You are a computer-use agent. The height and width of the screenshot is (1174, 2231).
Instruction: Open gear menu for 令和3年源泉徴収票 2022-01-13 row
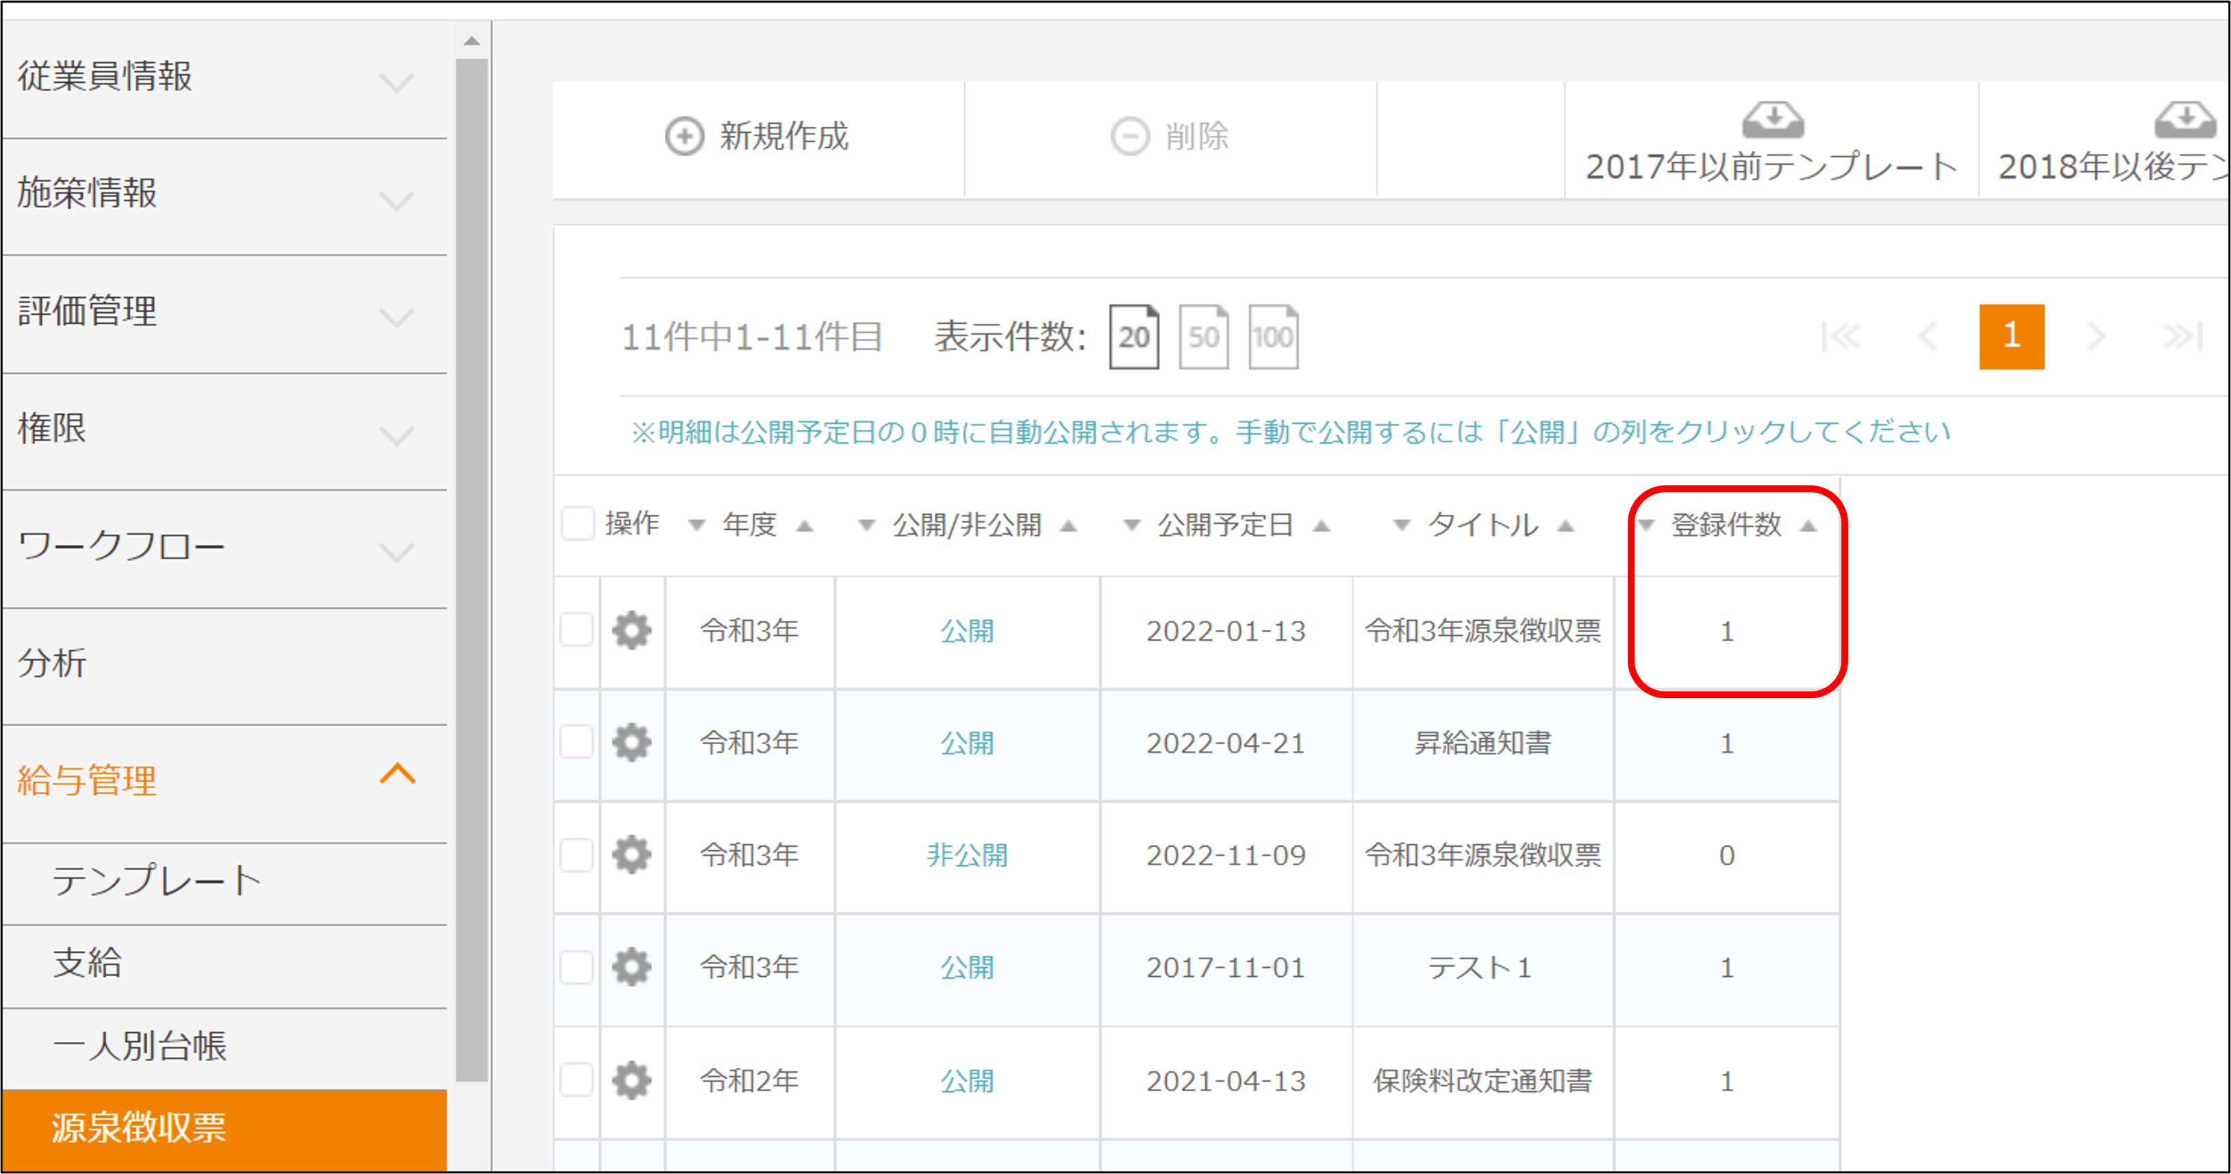point(631,630)
